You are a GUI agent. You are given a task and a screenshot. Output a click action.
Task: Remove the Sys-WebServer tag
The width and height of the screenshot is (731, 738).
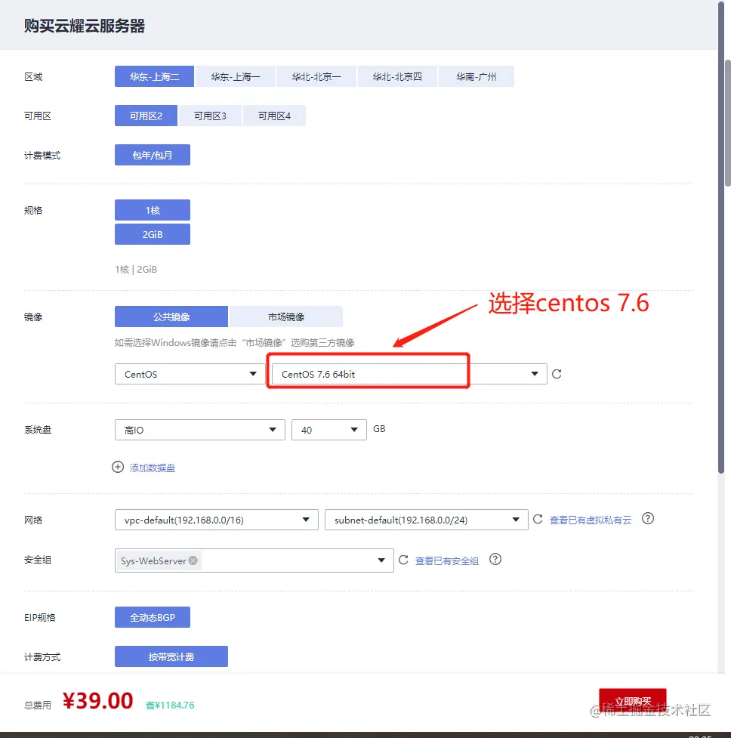click(193, 560)
